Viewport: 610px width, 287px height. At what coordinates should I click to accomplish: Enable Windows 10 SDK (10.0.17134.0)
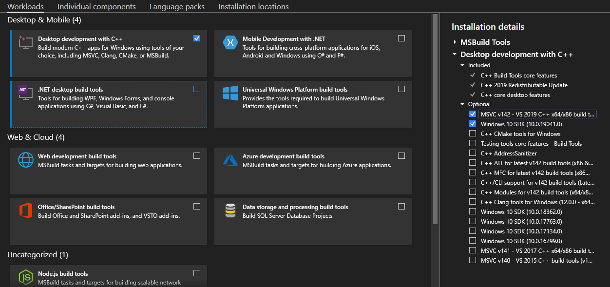(x=473, y=231)
